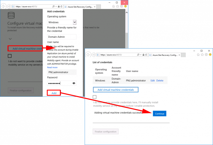Click lock security icon in front window address bar
Viewport: 213px width, 145px height.
(x=143, y=55)
